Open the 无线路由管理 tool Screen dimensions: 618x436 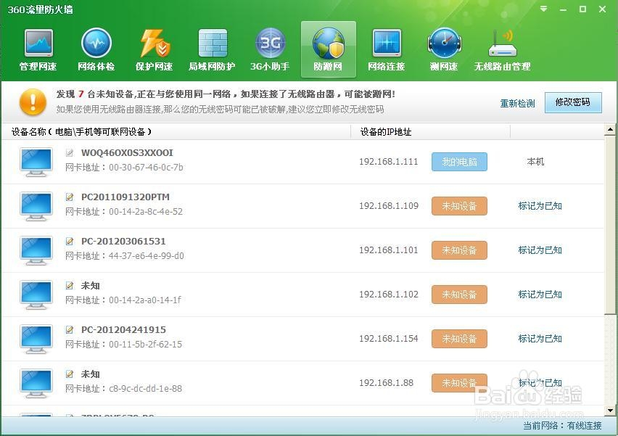click(x=502, y=49)
